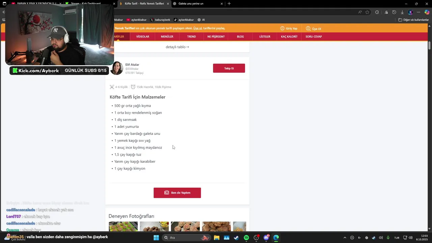Image resolution: width=432 pixels, height=243 pixels.
Task: Open the BLOG menu item
Action: pos(240,36)
